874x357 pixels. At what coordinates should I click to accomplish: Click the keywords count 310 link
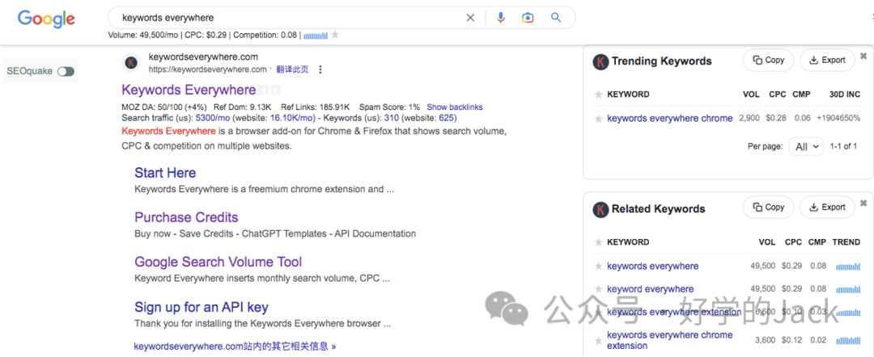click(x=392, y=118)
